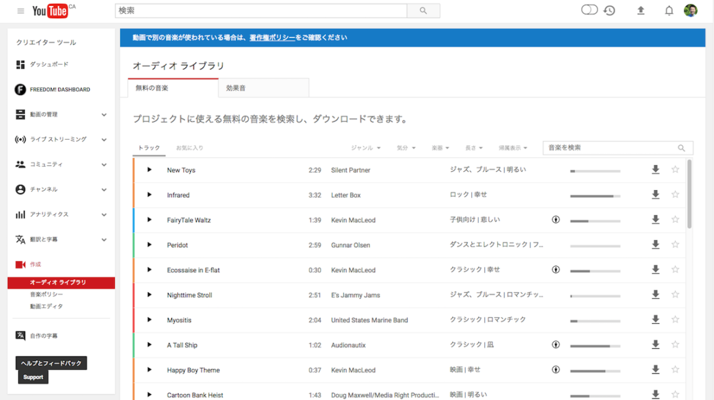Download Happy Boy Theme

click(655, 370)
